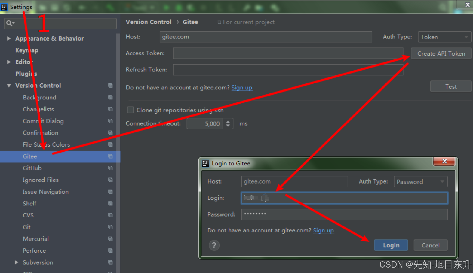
Task: Close the Login to Gitee dialog
Action: [x=444, y=162]
